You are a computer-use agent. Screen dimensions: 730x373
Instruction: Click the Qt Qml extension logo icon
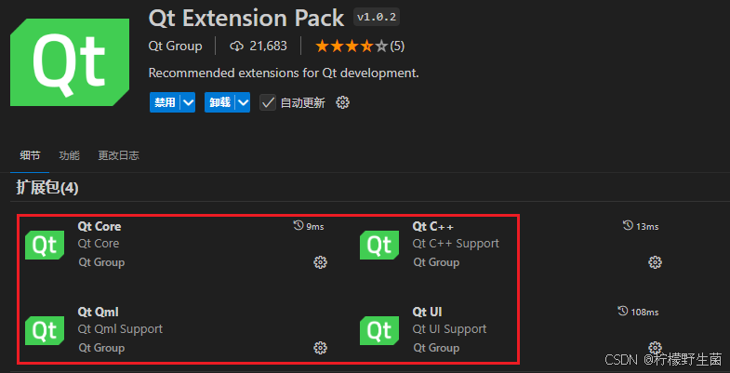coord(45,329)
